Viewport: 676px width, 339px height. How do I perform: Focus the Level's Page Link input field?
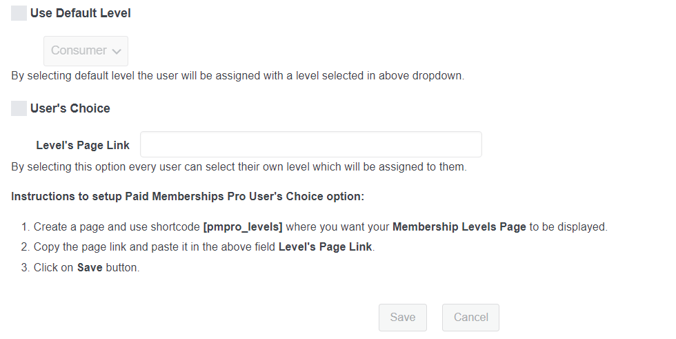click(310, 144)
